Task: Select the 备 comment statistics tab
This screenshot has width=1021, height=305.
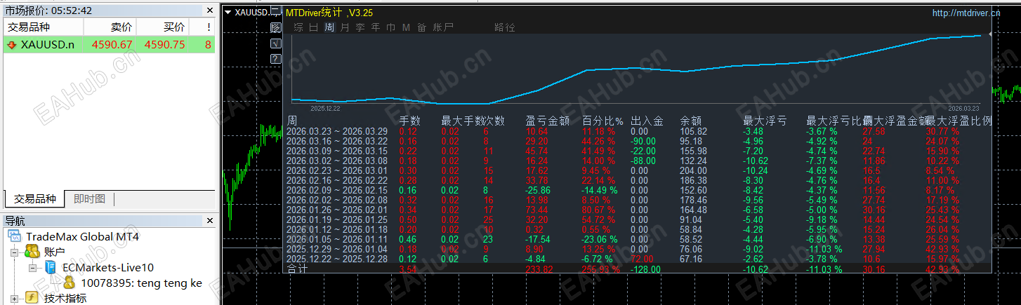Action: click(421, 27)
